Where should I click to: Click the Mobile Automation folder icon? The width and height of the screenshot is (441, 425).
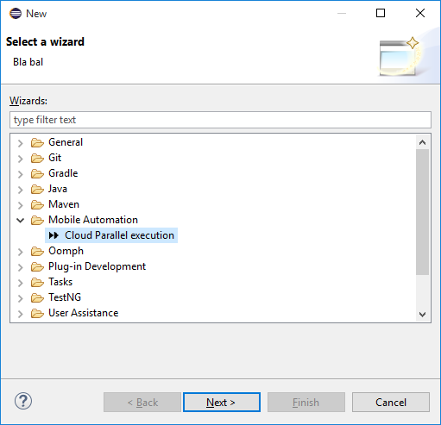tap(37, 220)
